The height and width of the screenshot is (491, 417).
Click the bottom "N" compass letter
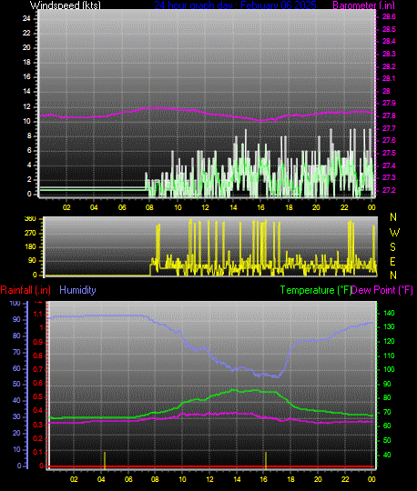coord(393,276)
